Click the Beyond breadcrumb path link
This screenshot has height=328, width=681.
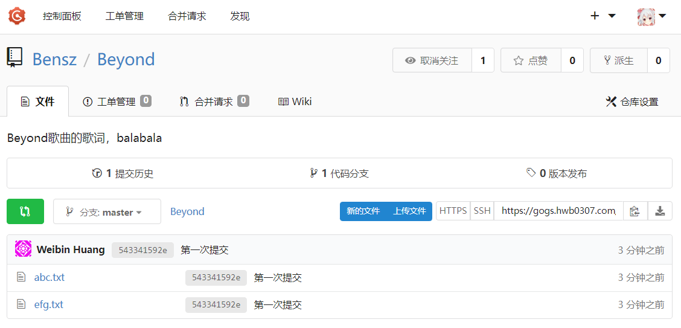[x=187, y=211]
